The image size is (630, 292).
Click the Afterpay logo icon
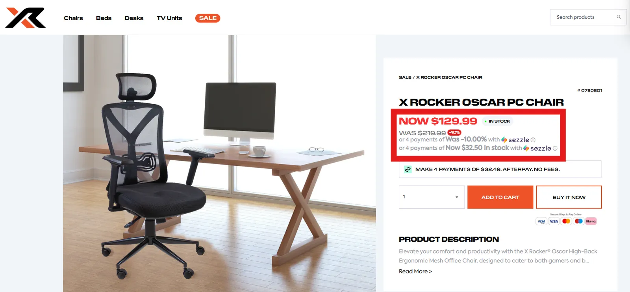point(408,169)
